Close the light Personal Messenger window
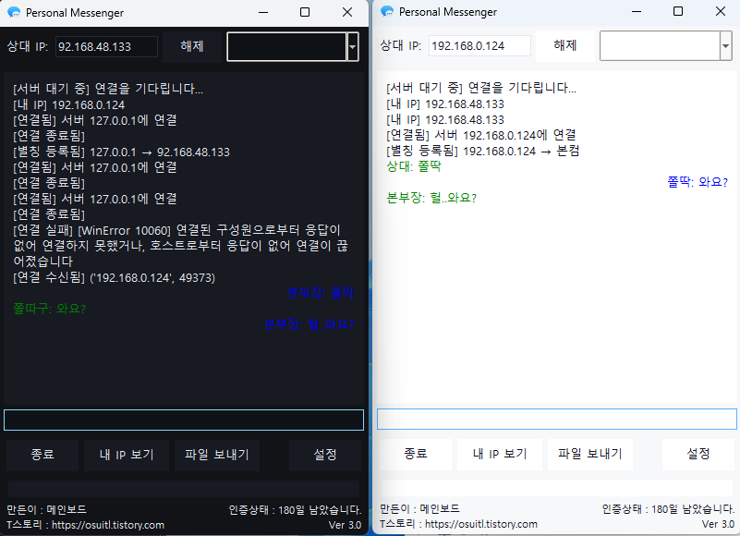 721,11
